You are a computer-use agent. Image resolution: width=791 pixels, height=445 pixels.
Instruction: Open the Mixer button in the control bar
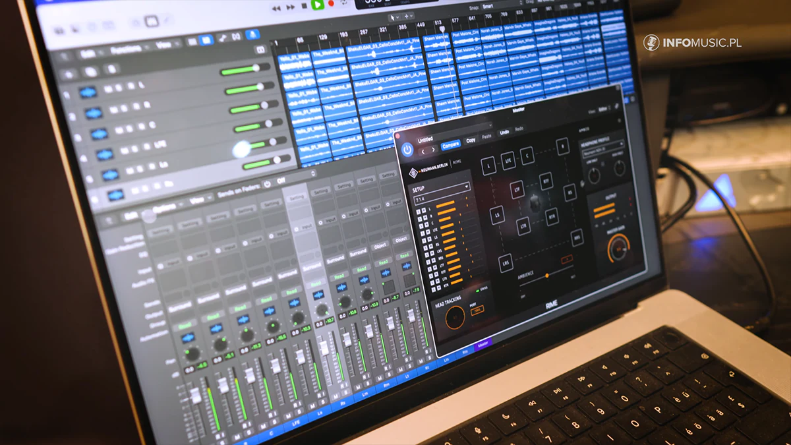coord(151,22)
